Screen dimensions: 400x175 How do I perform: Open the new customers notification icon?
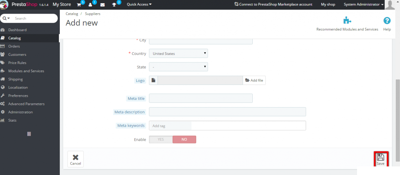pos(91,5)
